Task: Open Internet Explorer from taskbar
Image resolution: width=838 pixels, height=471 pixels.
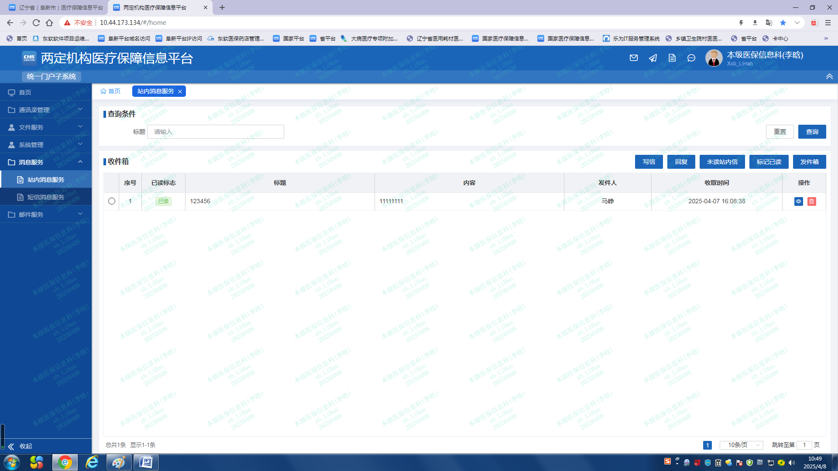Action: (92, 462)
